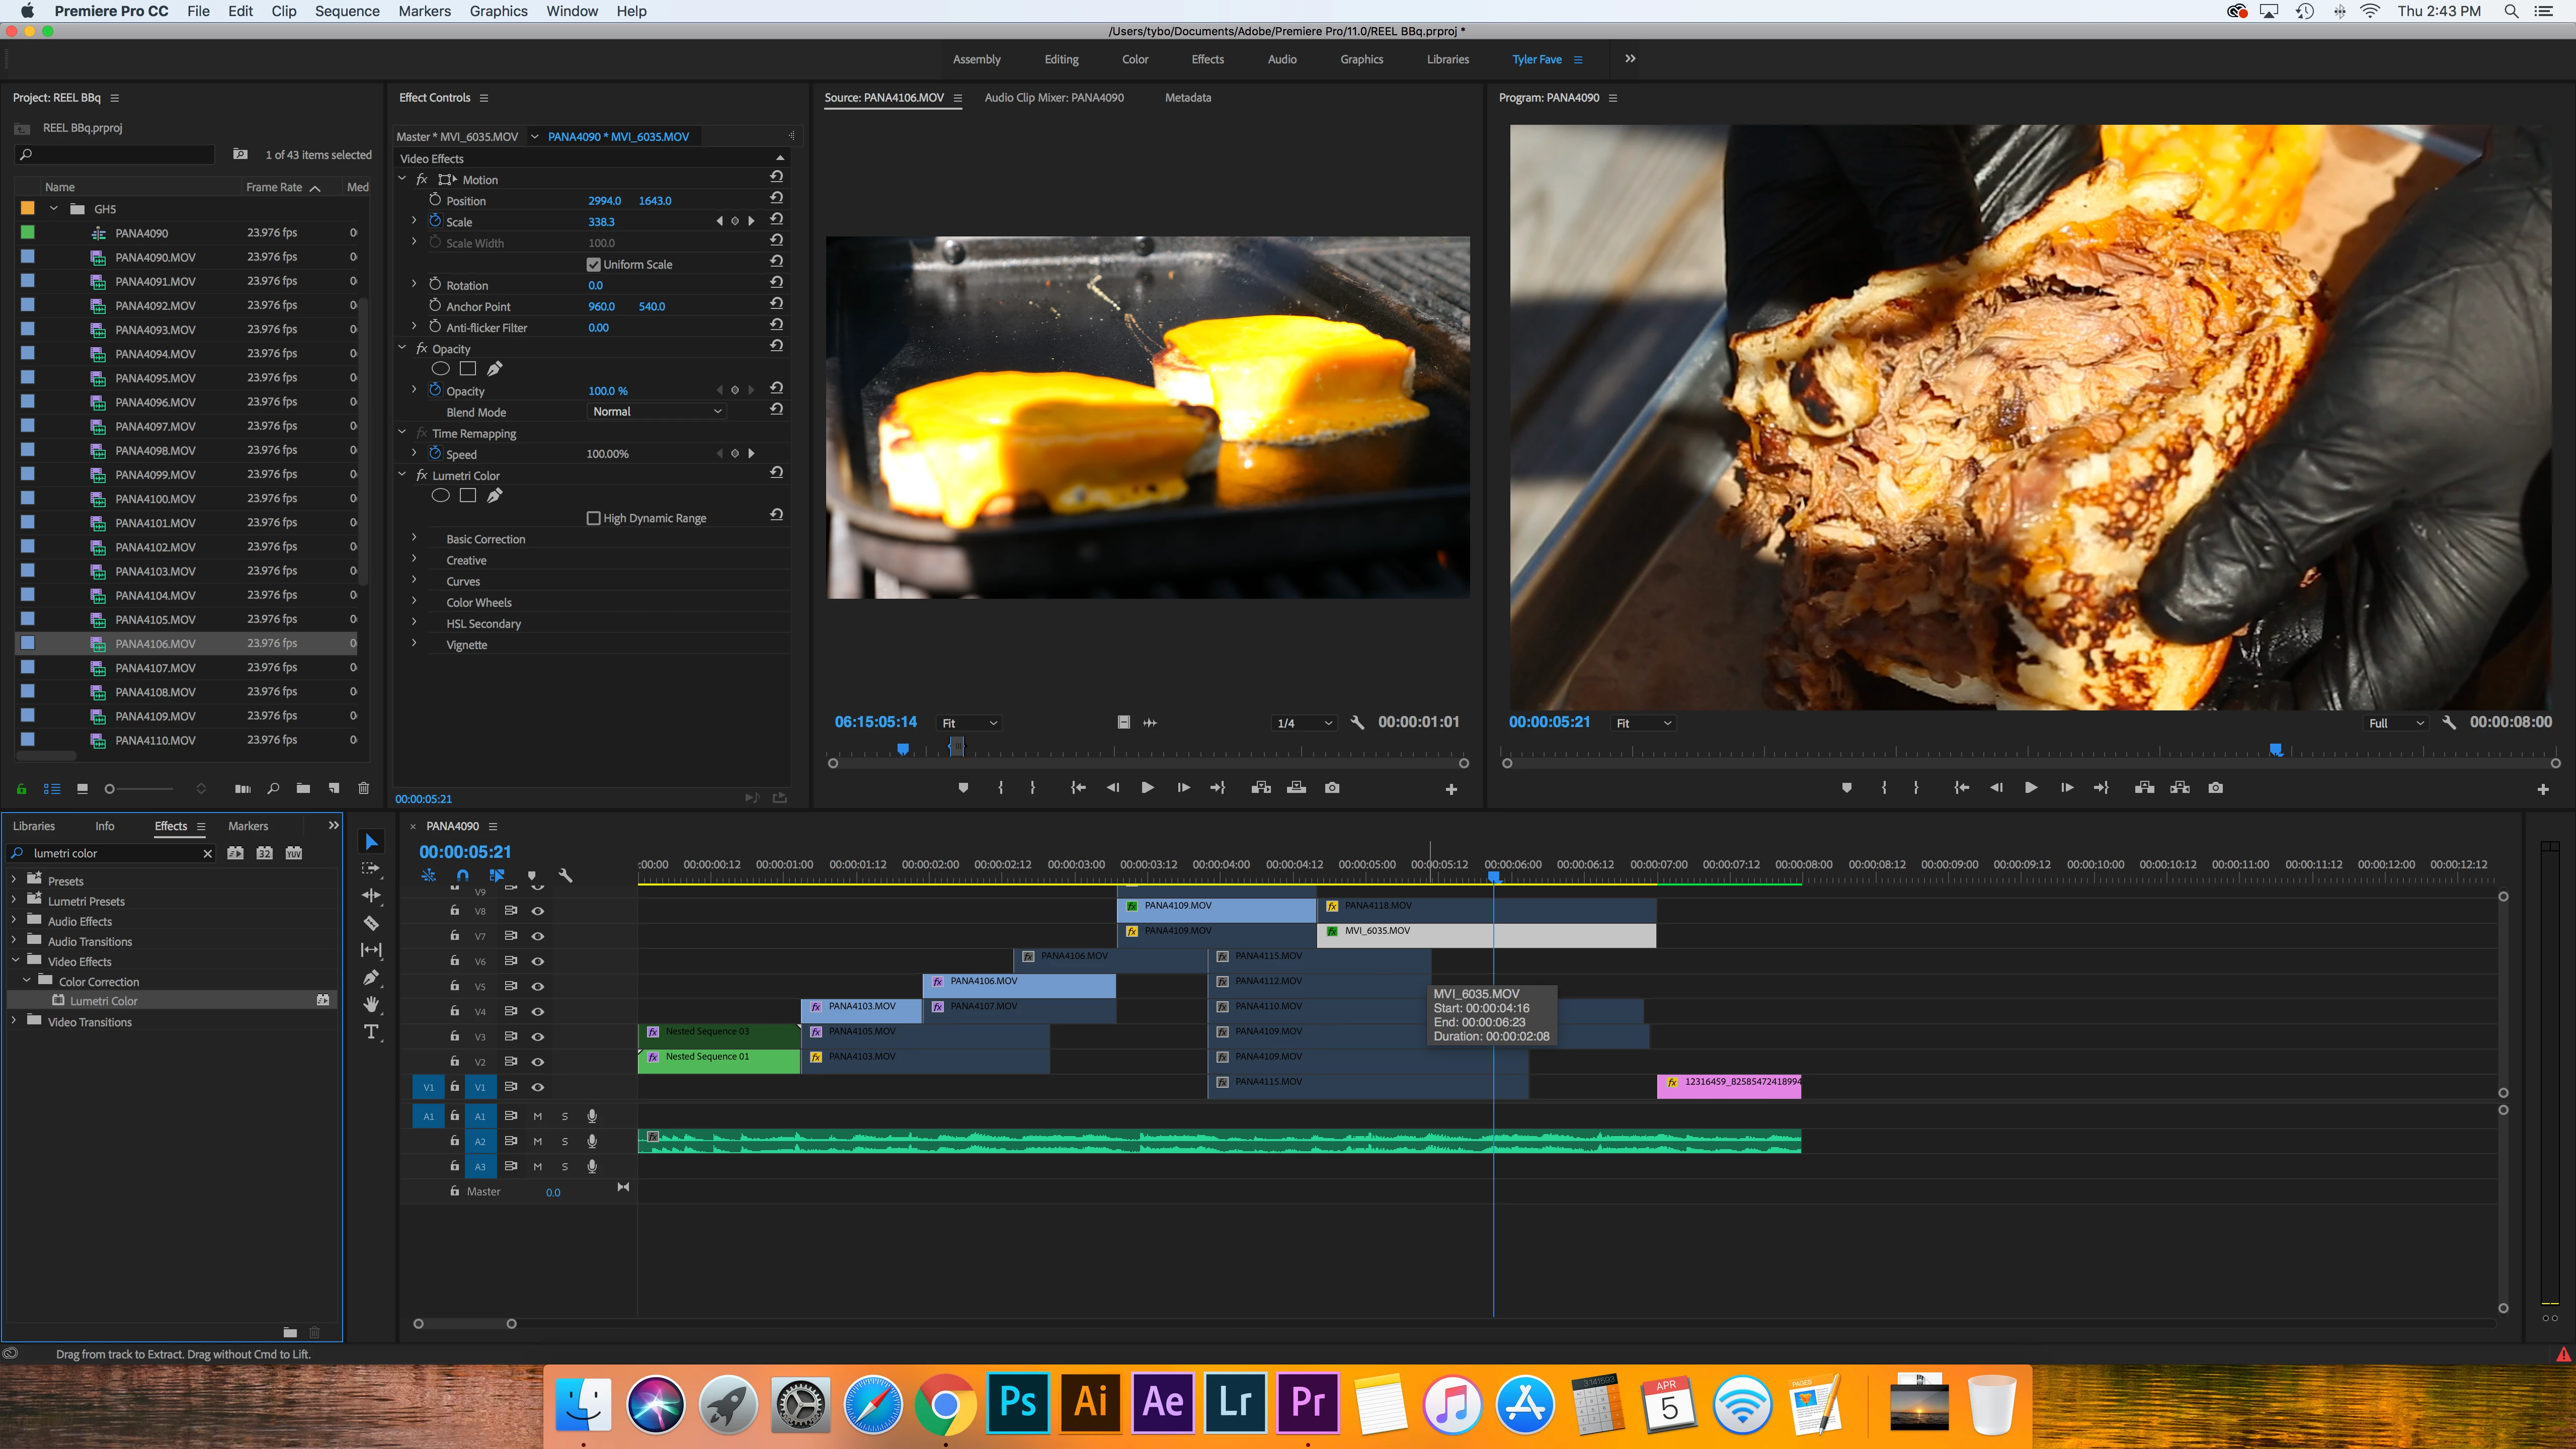This screenshot has width=2576, height=1449.
Task: Switch to the Color workspace tab
Action: (x=1135, y=60)
